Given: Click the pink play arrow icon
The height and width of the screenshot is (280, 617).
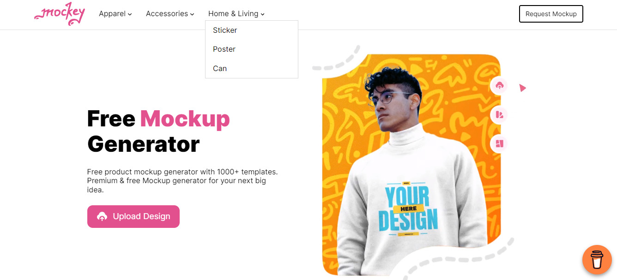Looking at the screenshot, I should pyautogui.click(x=522, y=88).
